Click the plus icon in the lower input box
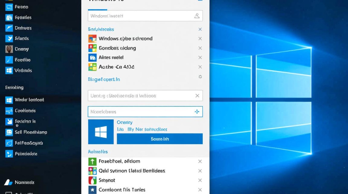The height and width of the screenshot is (194, 348). click(x=197, y=111)
